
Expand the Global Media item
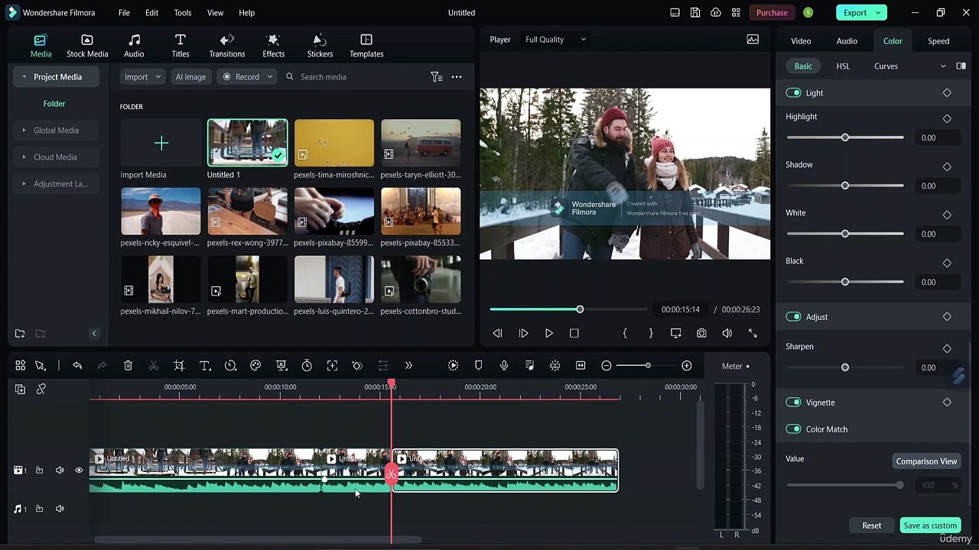point(24,130)
